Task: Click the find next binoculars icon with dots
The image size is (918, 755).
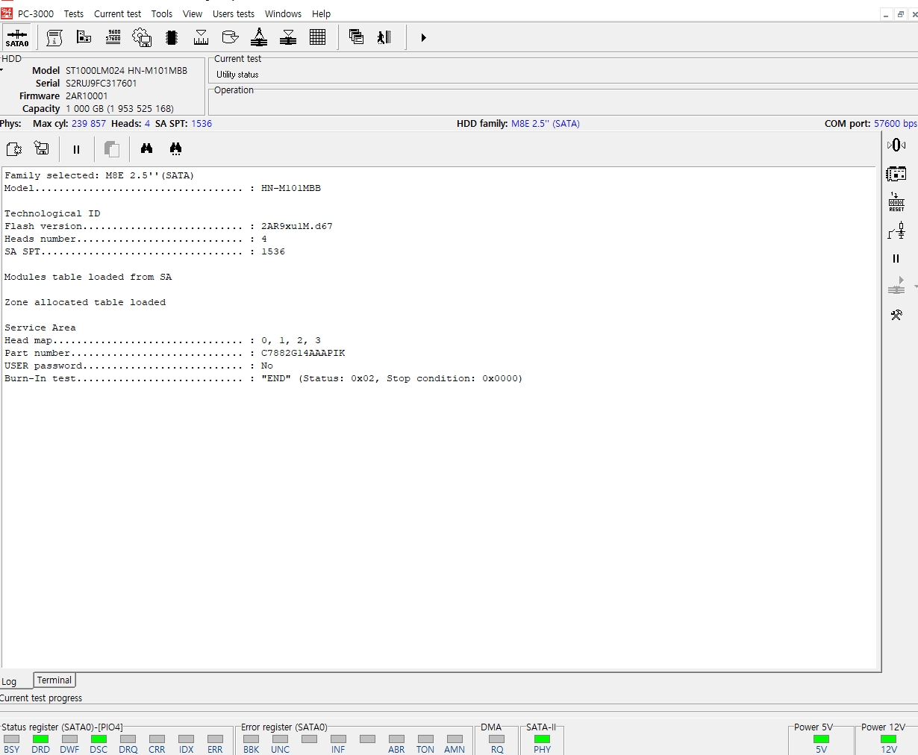Action: 175,149
